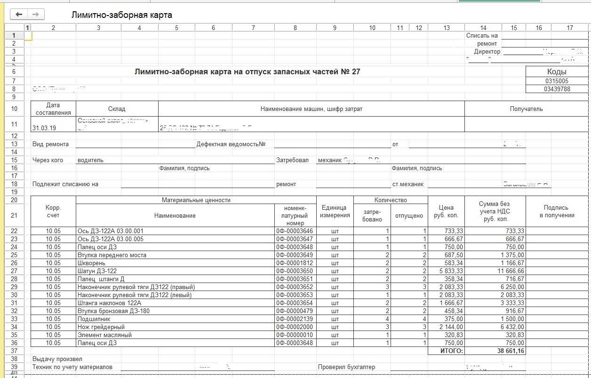
Task: Click the sum cell 1 375,00
Action: [495, 255]
